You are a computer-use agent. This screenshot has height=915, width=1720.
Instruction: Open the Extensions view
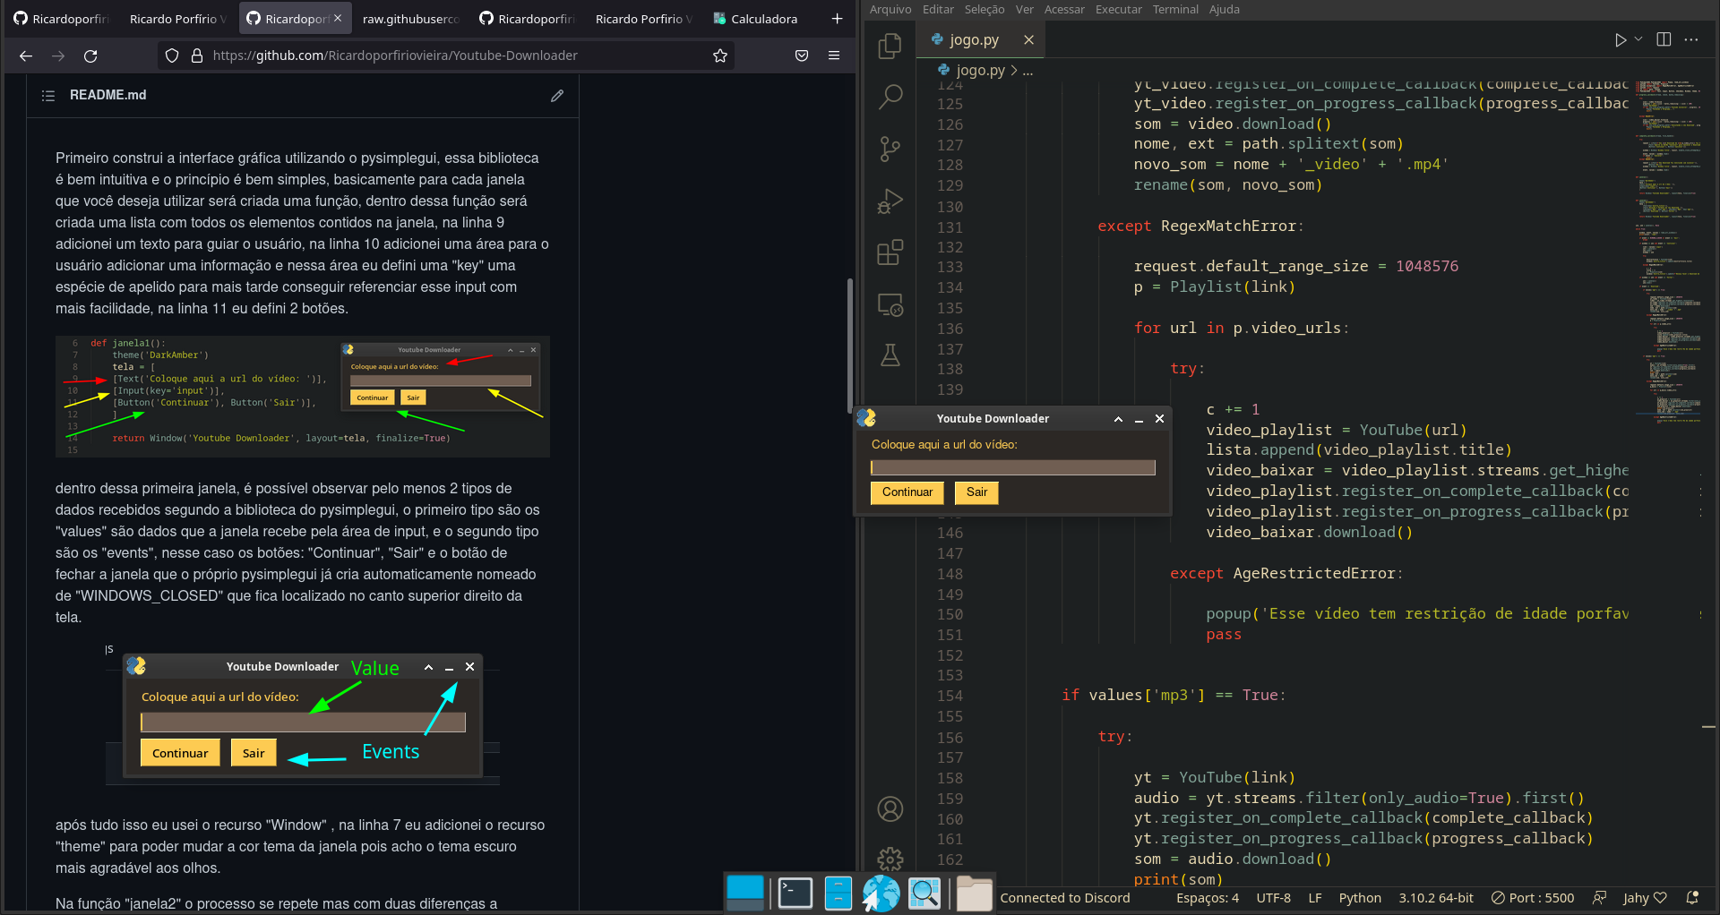click(890, 252)
